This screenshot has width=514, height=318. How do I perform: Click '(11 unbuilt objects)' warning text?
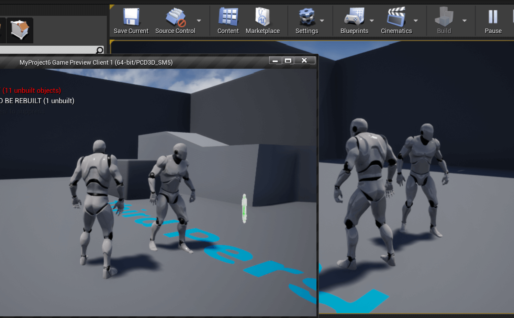[32, 90]
